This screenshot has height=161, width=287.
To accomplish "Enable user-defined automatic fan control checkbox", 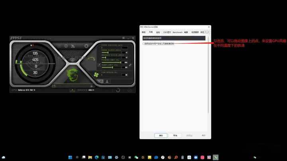I will (143, 44).
